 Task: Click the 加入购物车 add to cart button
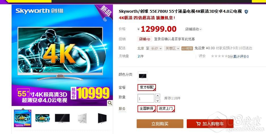pos(210,124)
